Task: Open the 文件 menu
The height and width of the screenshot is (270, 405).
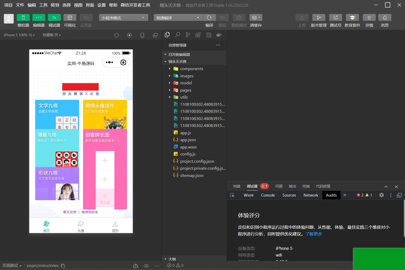Action: pyautogui.click(x=20, y=5)
